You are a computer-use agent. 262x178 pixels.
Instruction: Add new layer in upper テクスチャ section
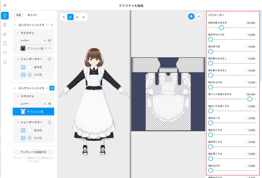pyautogui.click(x=45, y=40)
